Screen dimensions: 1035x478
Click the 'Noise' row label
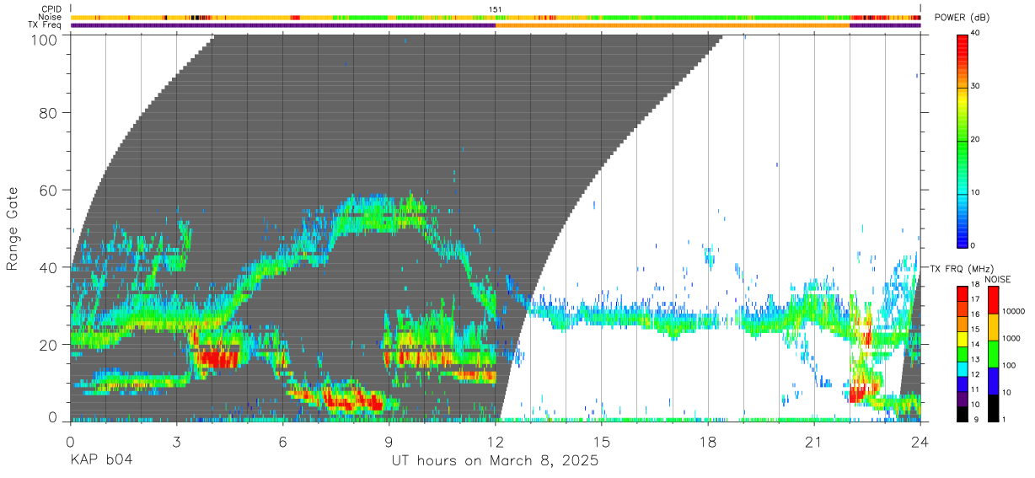[x=51, y=17]
